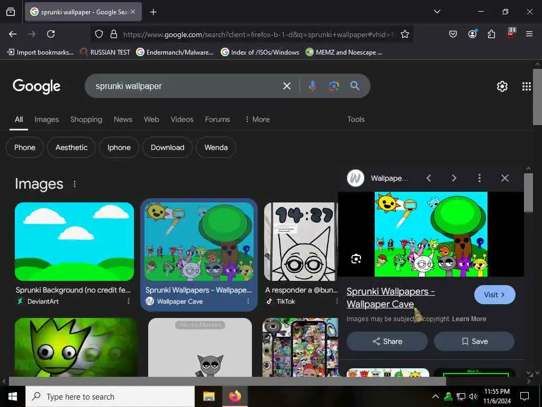Image resolution: width=542 pixels, height=407 pixels.
Task: Open the MEMZ and Noescape bookmark
Action: point(344,52)
